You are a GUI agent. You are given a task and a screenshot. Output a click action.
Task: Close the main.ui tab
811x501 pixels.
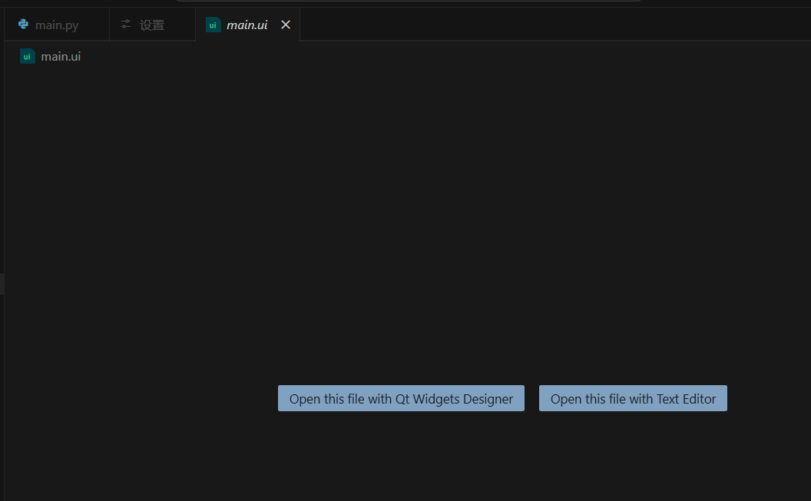(x=286, y=25)
